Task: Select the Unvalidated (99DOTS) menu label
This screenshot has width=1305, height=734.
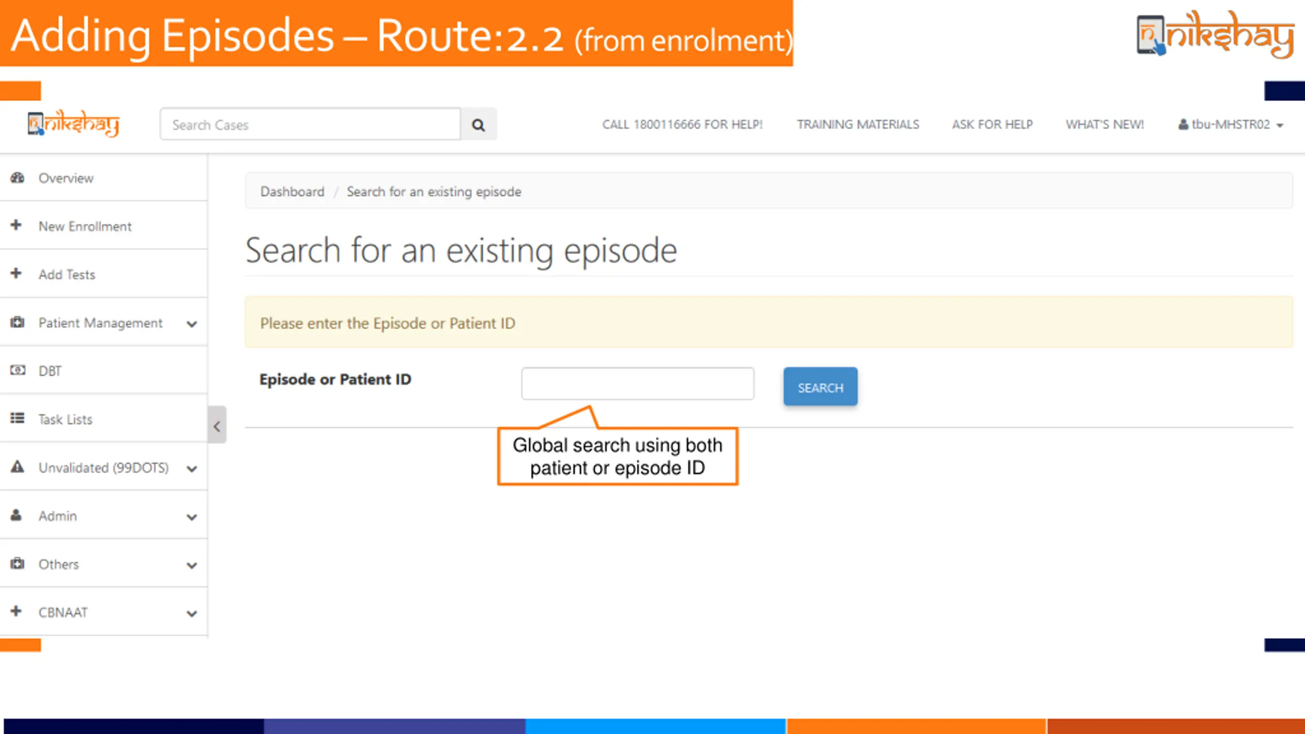Action: point(103,467)
